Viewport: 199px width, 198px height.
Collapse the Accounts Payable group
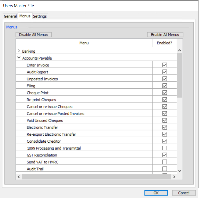(x=19, y=58)
